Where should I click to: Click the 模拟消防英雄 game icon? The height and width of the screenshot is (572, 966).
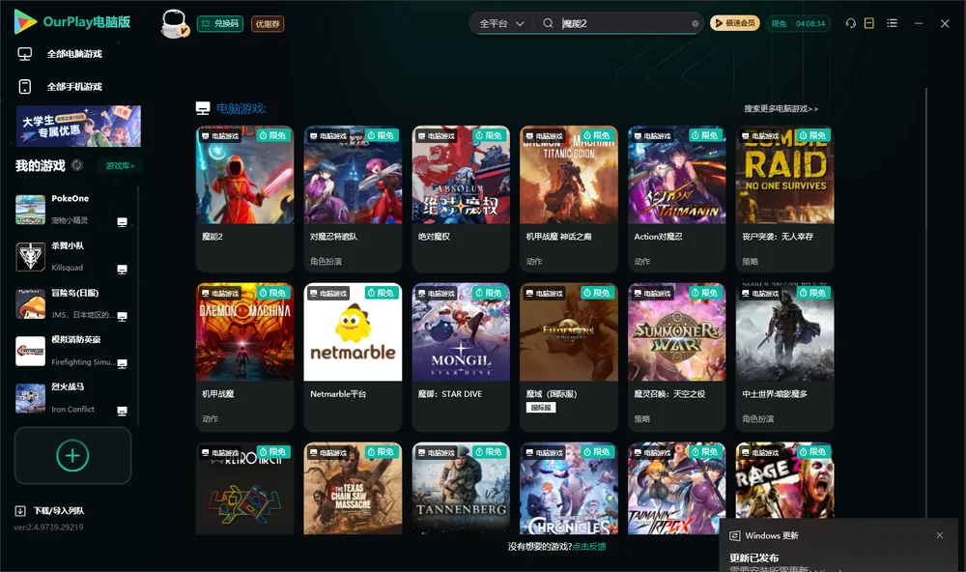[30, 352]
